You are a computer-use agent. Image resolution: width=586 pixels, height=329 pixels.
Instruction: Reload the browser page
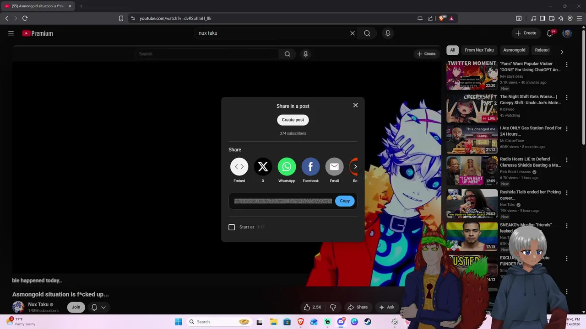(25, 18)
